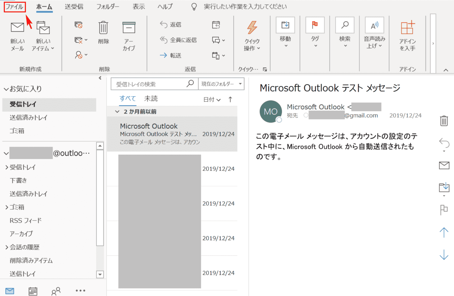
Task: Collapse the お気に入り favorites section
Action: point(6,89)
